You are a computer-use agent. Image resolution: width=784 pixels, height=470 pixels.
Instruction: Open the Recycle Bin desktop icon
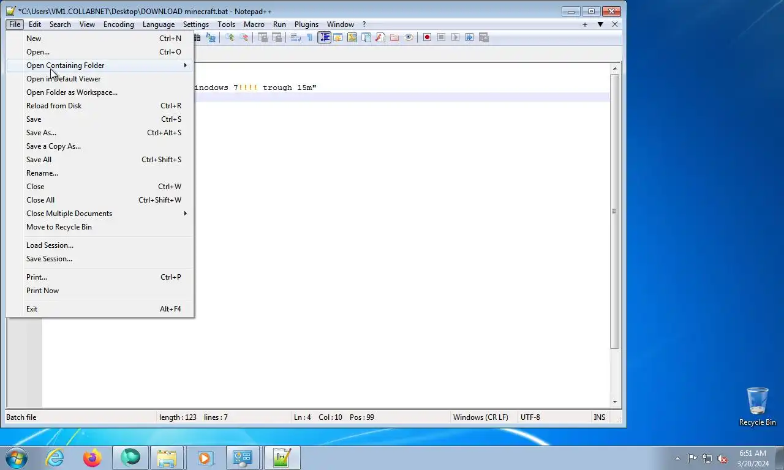(757, 406)
